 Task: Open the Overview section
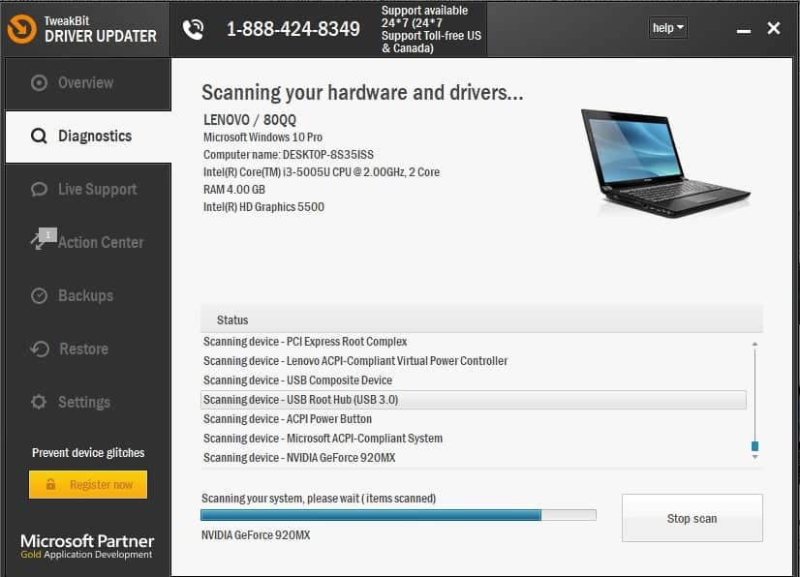88,83
